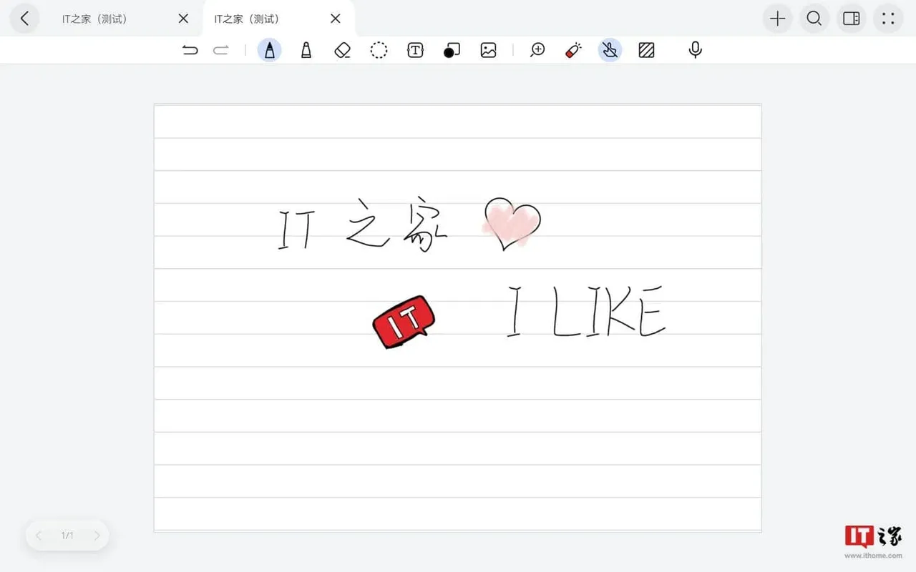Select the Pen tool

coord(269,50)
